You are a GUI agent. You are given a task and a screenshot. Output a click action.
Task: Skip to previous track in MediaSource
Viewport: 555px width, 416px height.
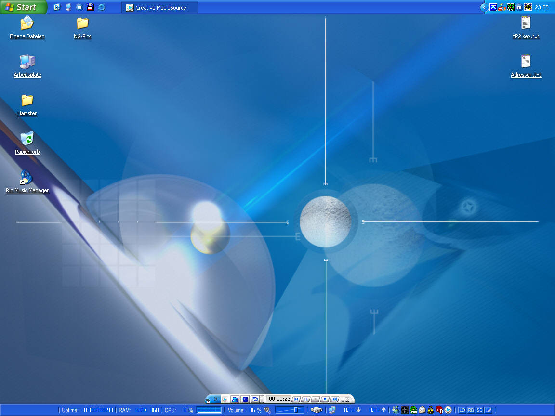coord(296,399)
